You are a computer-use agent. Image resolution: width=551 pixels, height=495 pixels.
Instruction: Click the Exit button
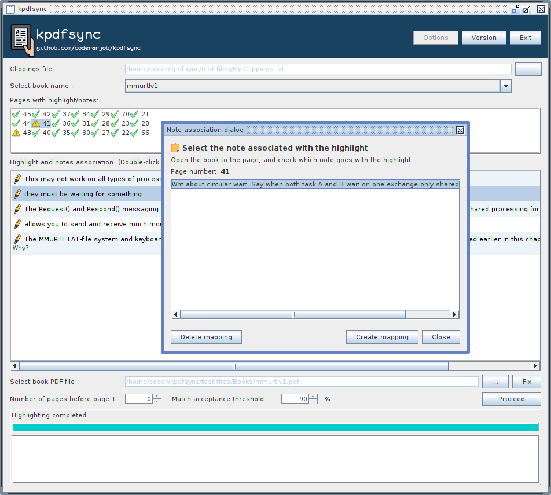click(526, 38)
